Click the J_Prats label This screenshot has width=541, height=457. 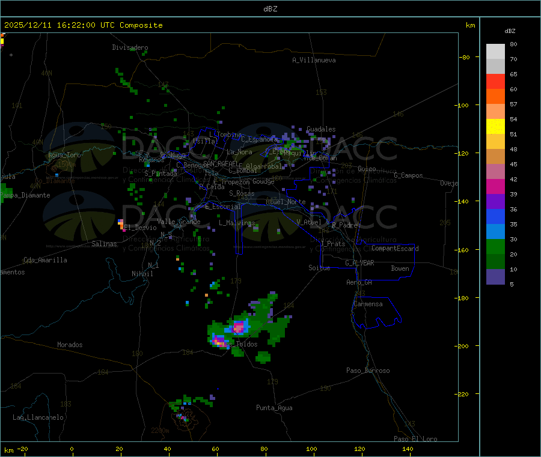[x=332, y=244]
